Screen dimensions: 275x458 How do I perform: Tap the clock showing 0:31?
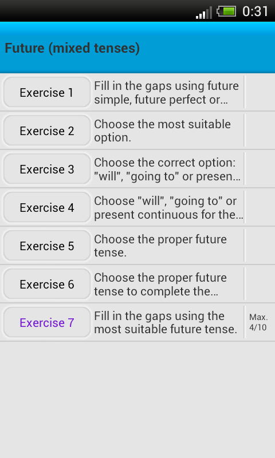click(x=255, y=11)
